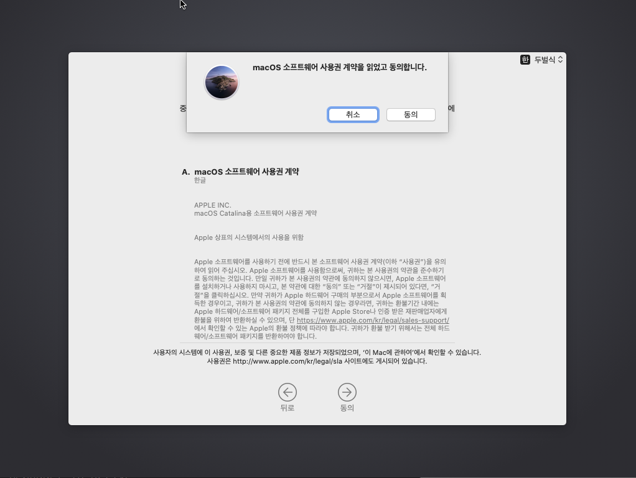Open the 두벌식 input method menu
The width and height of the screenshot is (636, 478).
click(545, 60)
